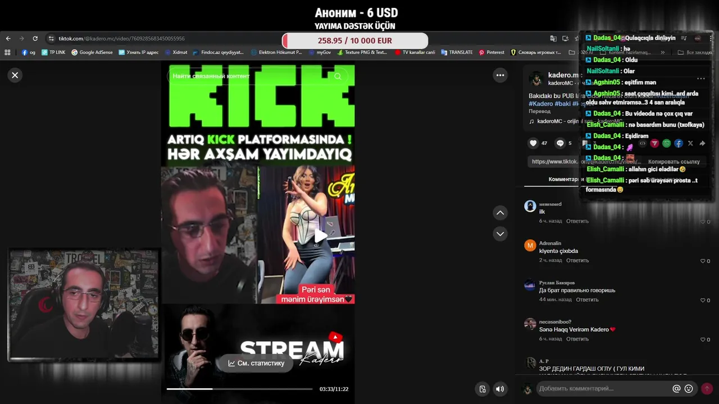Click the kadero.mc profile avatar
The height and width of the screenshot is (404, 719).
coord(536,78)
